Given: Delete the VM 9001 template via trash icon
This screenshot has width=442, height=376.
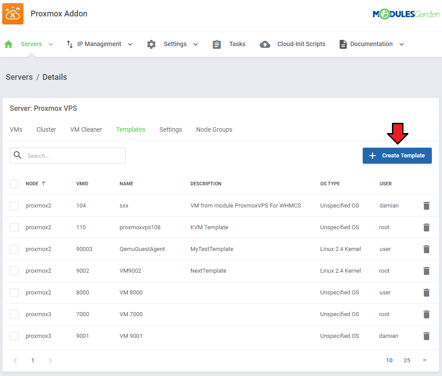Looking at the screenshot, I should [426, 336].
